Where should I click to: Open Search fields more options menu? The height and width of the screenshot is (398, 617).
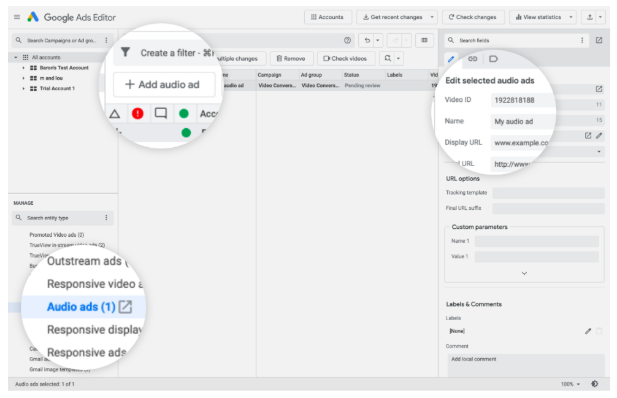click(x=583, y=40)
